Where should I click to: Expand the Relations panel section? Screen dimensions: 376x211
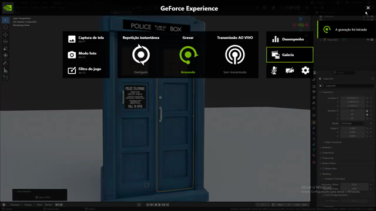(327, 147)
